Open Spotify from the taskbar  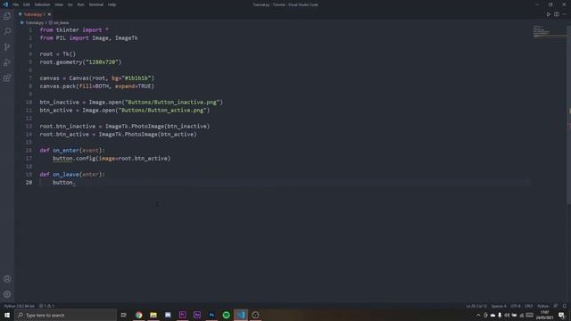226,315
